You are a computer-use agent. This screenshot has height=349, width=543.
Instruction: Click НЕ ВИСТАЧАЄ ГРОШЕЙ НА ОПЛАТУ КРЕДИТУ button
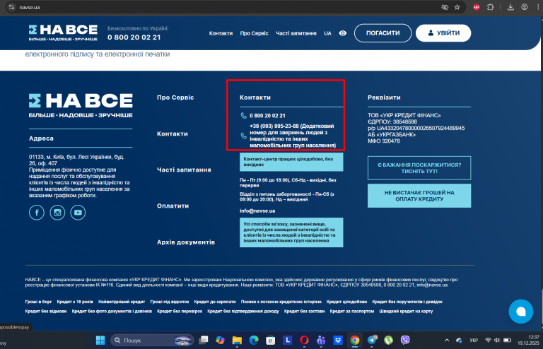coord(419,196)
